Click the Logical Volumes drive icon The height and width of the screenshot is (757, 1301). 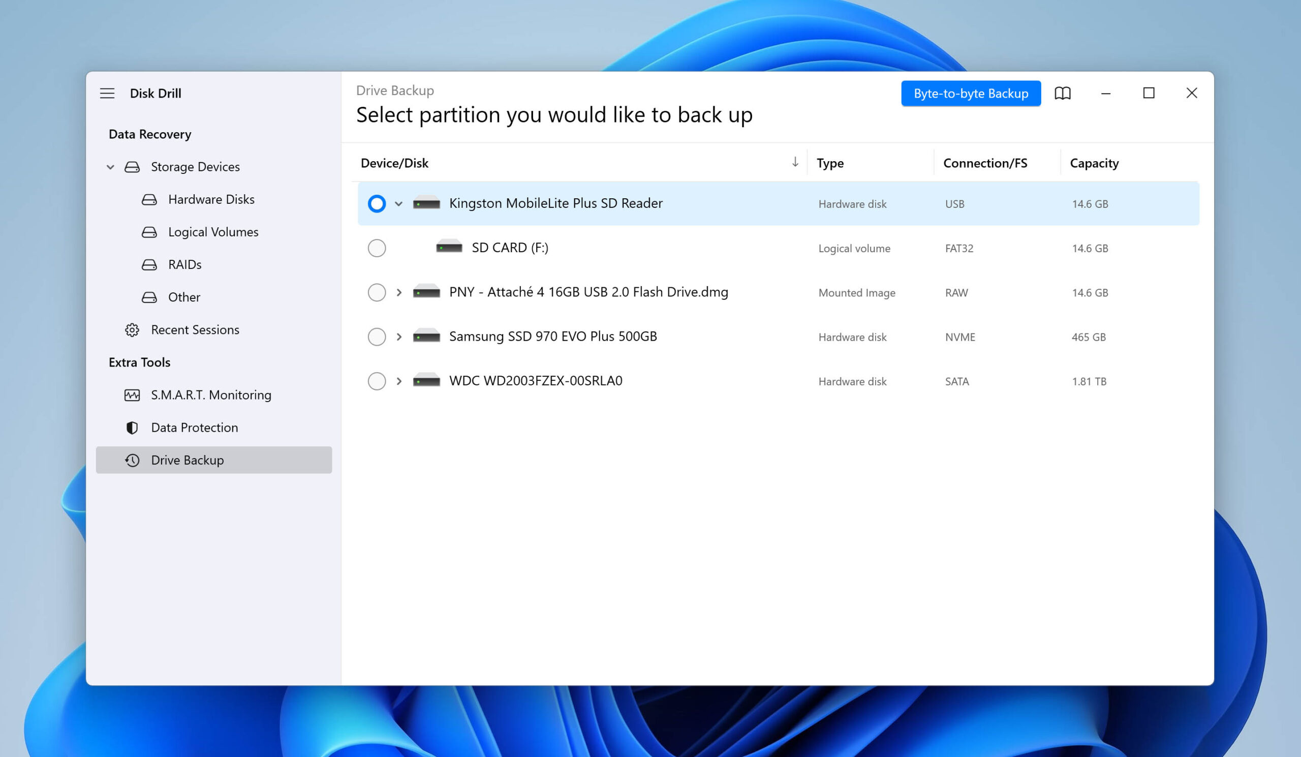click(x=149, y=232)
